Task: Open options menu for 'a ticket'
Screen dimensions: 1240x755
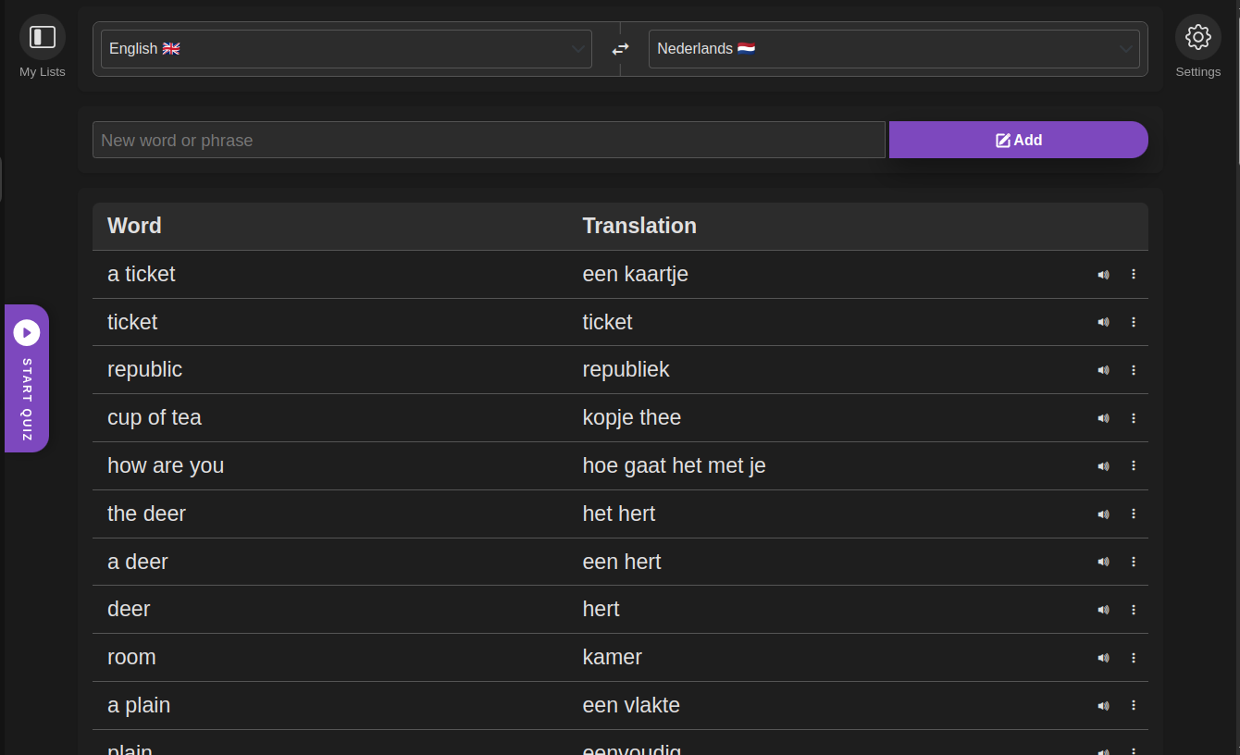Action: click(1134, 275)
